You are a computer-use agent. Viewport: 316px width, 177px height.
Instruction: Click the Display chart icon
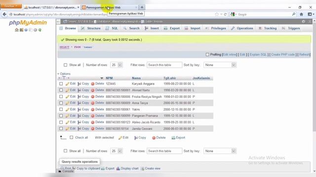point(118,169)
